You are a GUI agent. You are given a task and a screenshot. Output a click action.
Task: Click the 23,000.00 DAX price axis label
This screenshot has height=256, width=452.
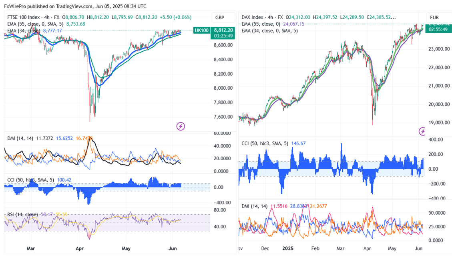439,49
